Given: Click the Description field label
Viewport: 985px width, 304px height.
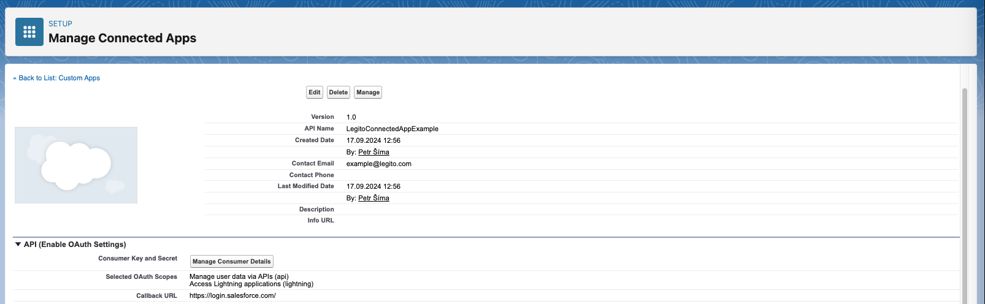Looking at the screenshot, I should point(316,209).
